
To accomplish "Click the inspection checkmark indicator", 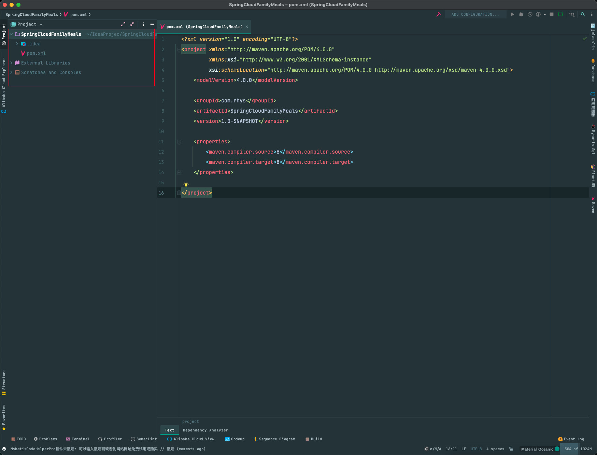I will (x=585, y=38).
